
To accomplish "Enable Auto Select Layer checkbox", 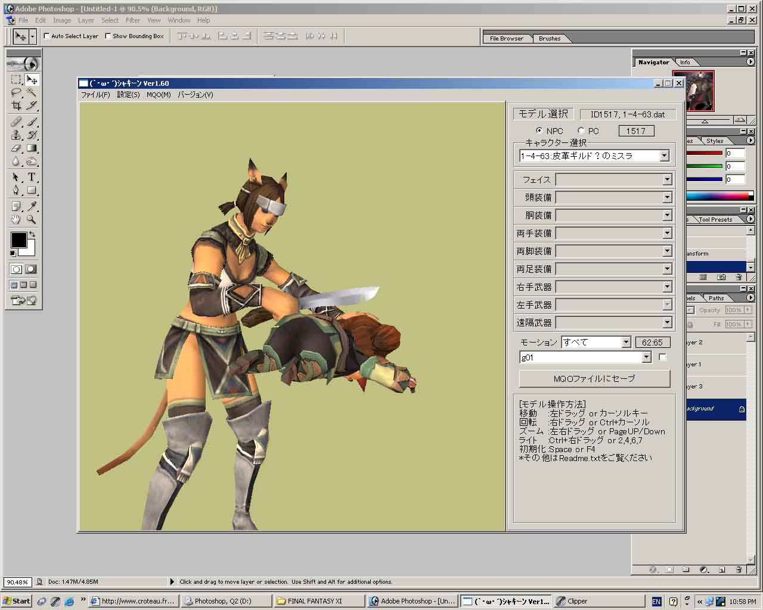I will pyautogui.click(x=46, y=36).
